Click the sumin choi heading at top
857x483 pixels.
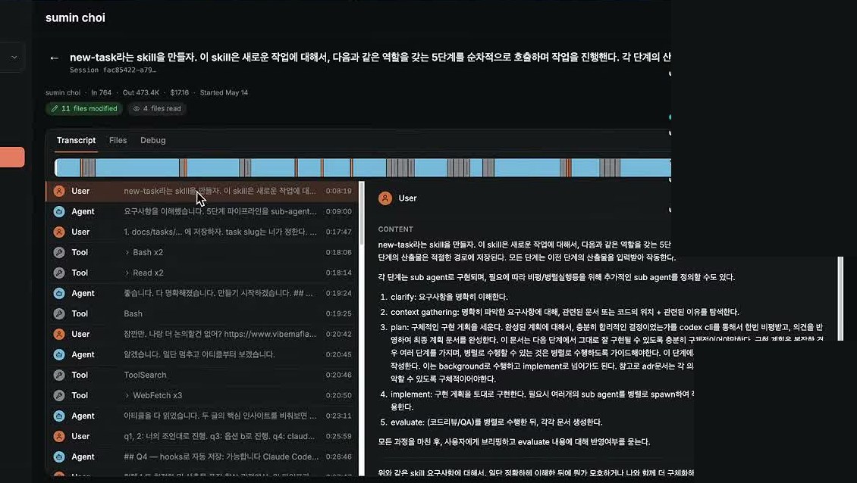(75, 17)
